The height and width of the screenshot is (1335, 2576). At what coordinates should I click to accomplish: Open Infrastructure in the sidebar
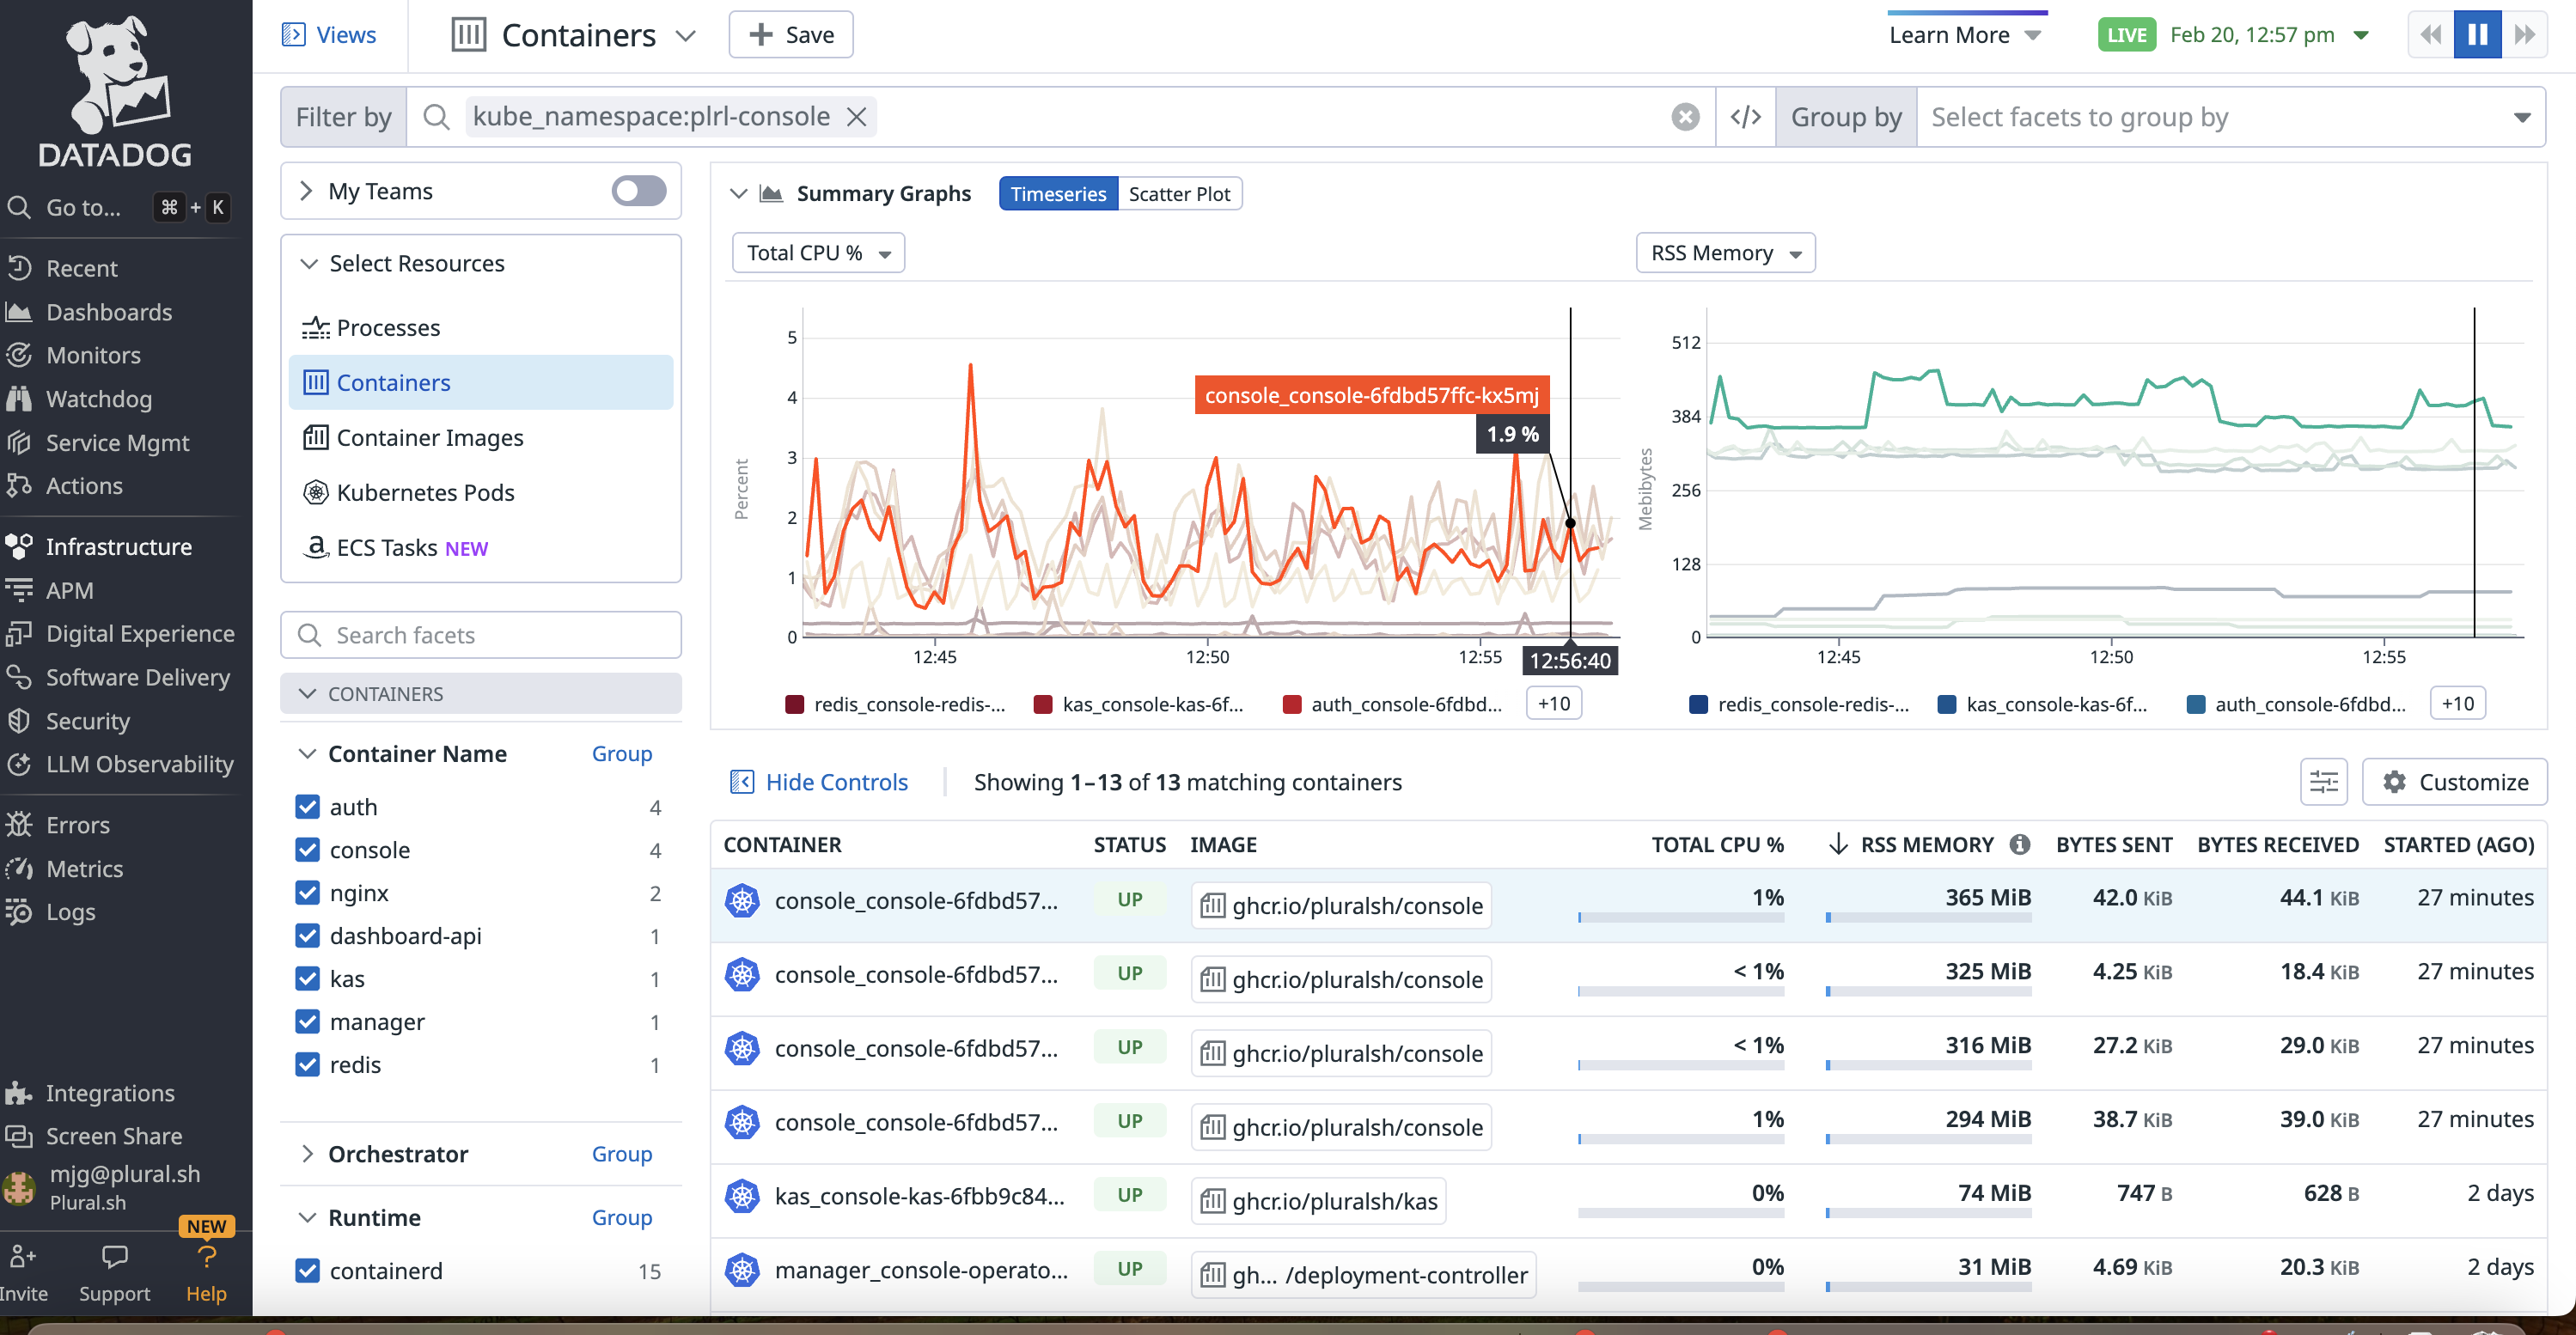(x=118, y=547)
